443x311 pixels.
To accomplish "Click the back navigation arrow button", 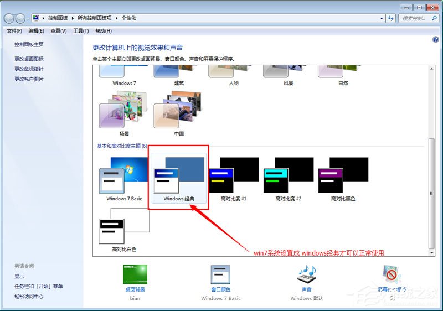I will pyautogui.click(x=10, y=18).
